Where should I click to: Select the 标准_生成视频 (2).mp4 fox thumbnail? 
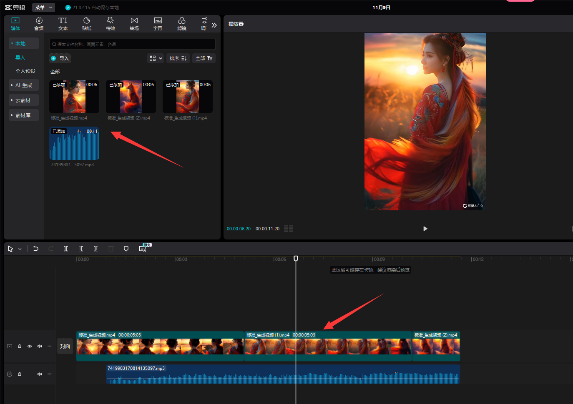point(131,97)
